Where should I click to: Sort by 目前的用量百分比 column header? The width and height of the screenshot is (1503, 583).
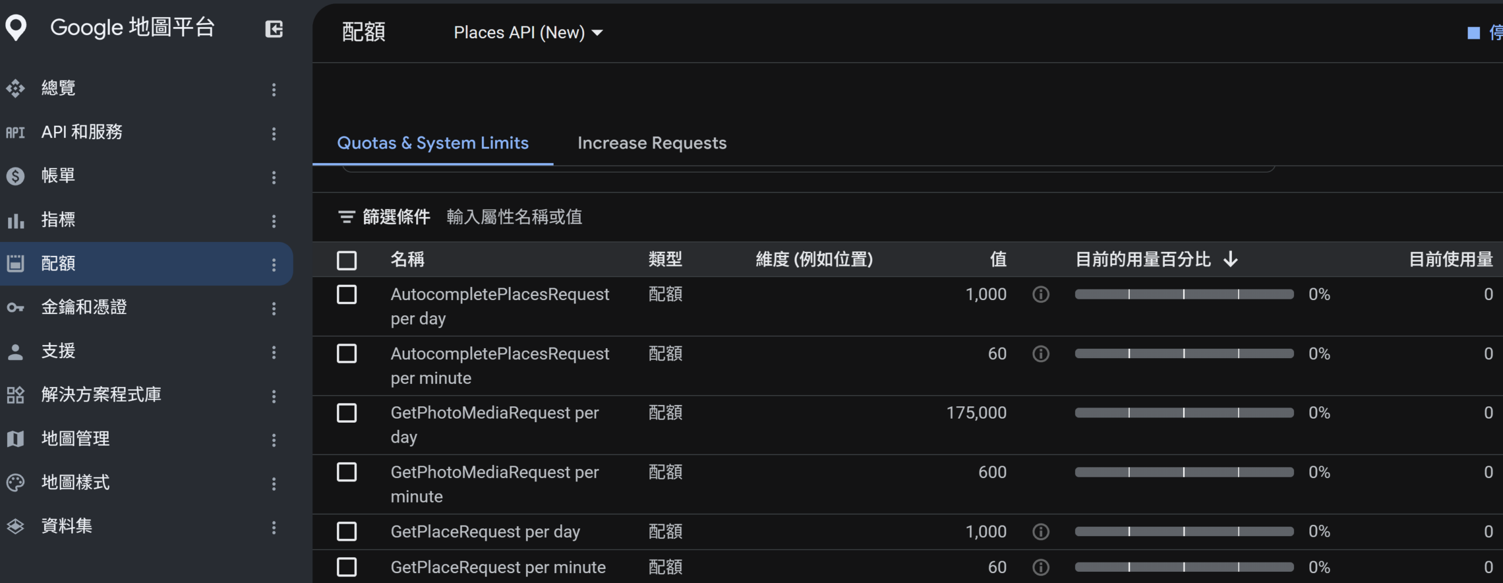tap(1143, 259)
